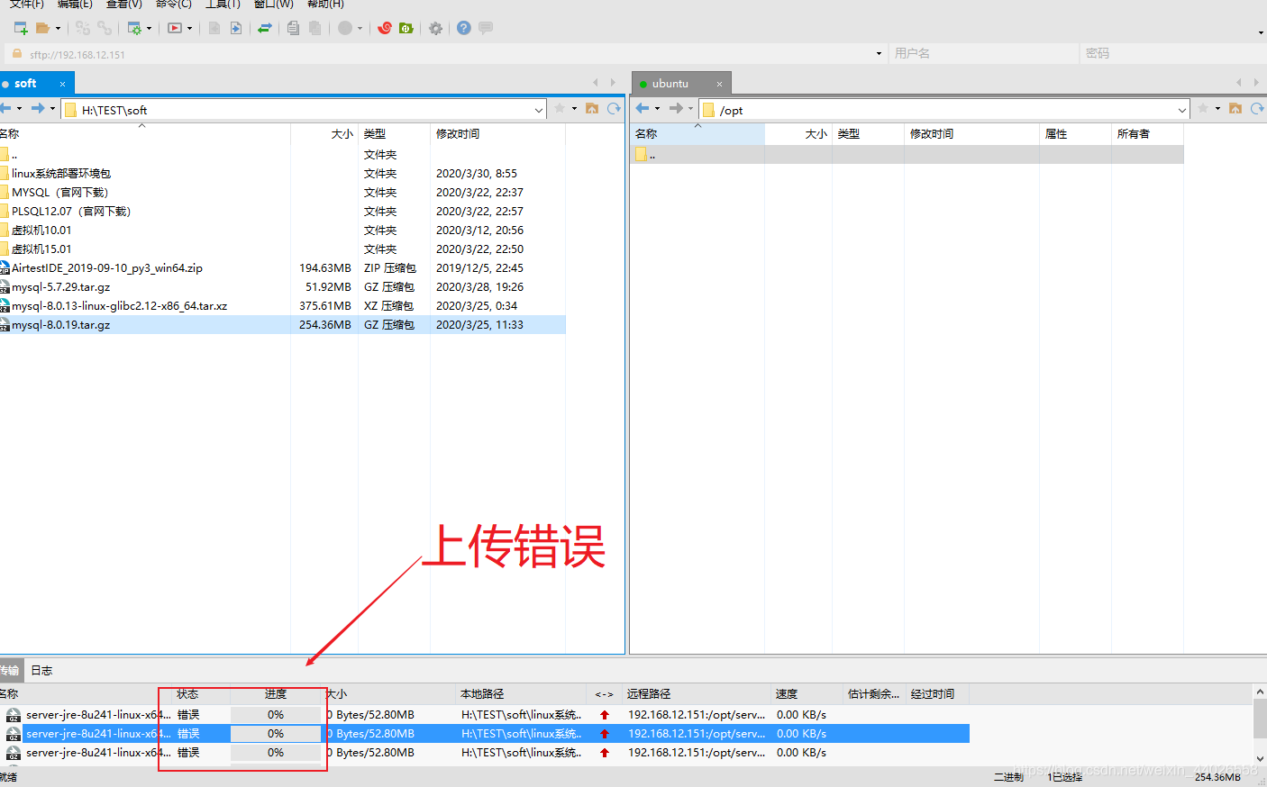The height and width of the screenshot is (787, 1267).
Task: Click the gray circle icon in the toolbar
Action: coord(345,28)
